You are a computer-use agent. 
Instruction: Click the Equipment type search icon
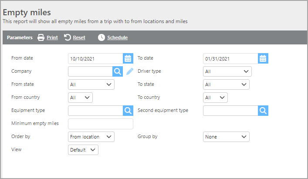pyautogui.click(x=128, y=111)
